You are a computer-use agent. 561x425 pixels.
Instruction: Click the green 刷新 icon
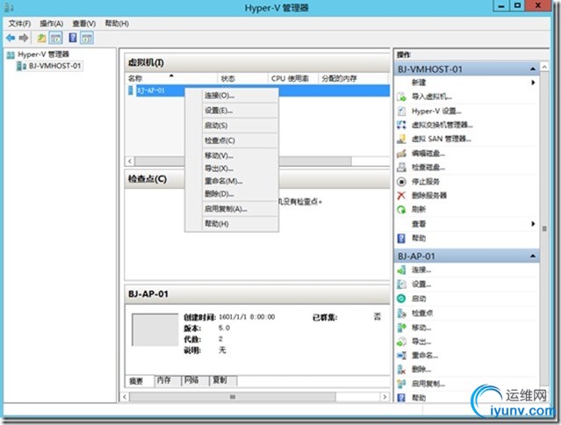[x=401, y=209]
